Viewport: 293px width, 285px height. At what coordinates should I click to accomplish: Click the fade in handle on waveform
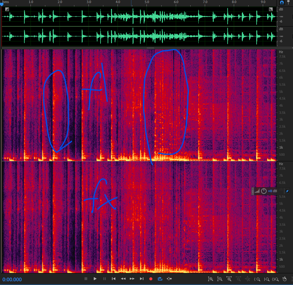pos(7,9)
